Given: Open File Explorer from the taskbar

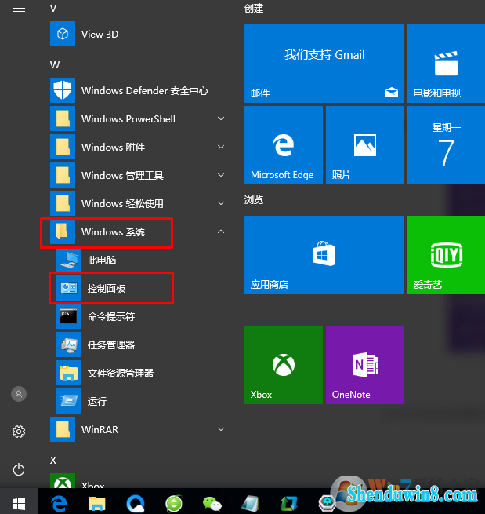Looking at the screenshot, I should (97, 504).
